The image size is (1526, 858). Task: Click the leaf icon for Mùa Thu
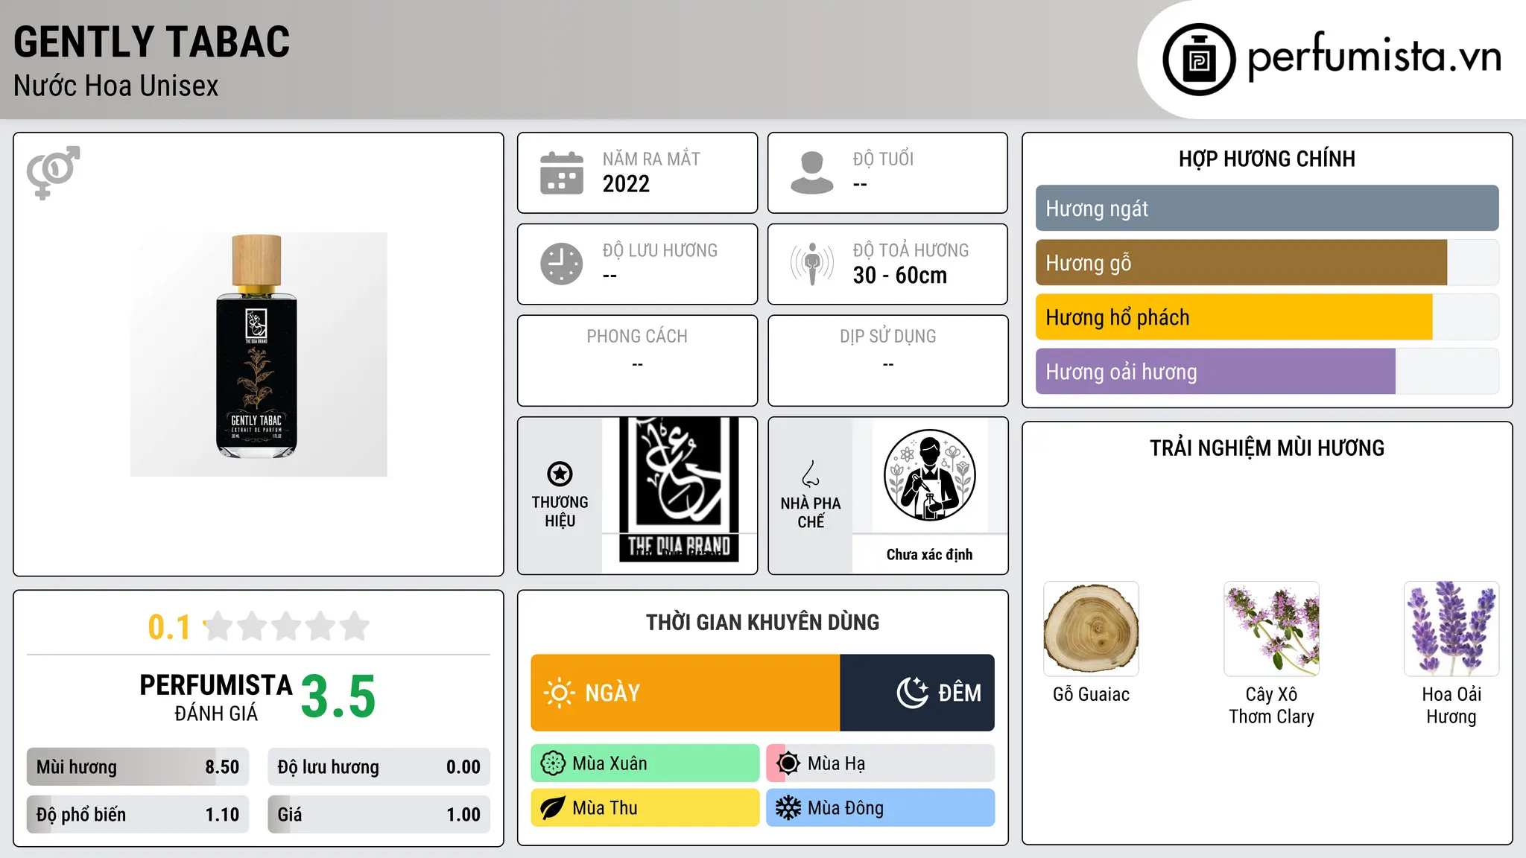(x=553, y=808)
